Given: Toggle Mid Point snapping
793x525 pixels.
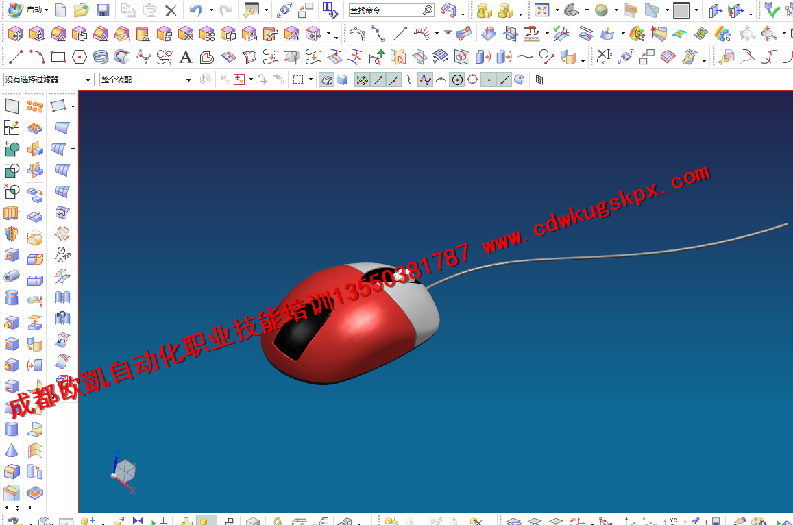Looking at the screenshot, I should tap(393, 80).
